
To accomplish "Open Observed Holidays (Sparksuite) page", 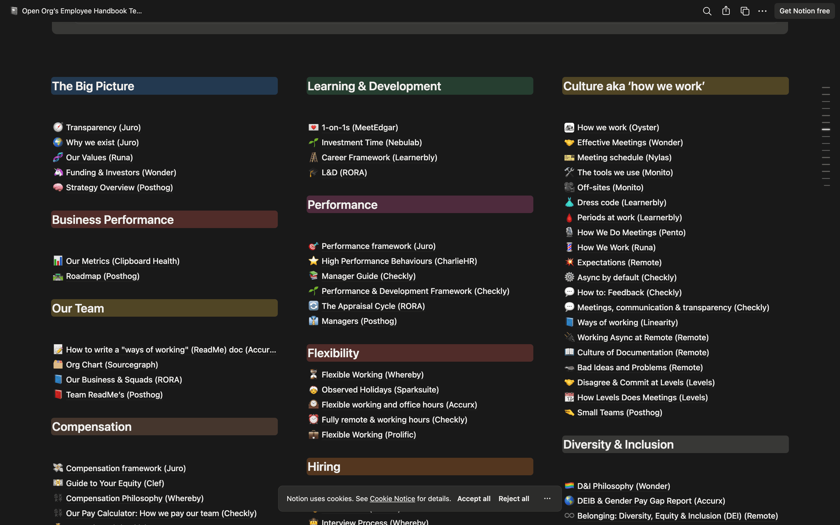I will (380, 389).
